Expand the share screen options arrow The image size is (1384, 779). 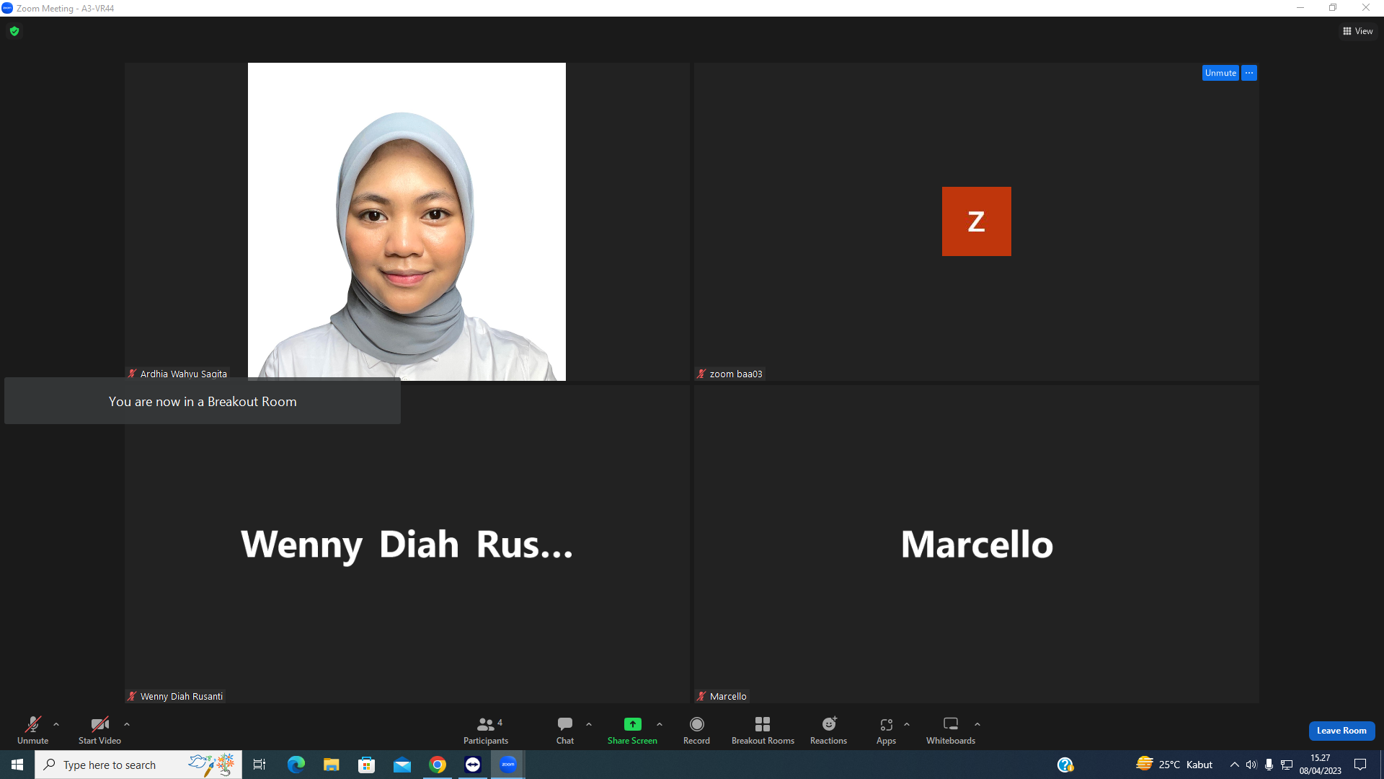660,724
